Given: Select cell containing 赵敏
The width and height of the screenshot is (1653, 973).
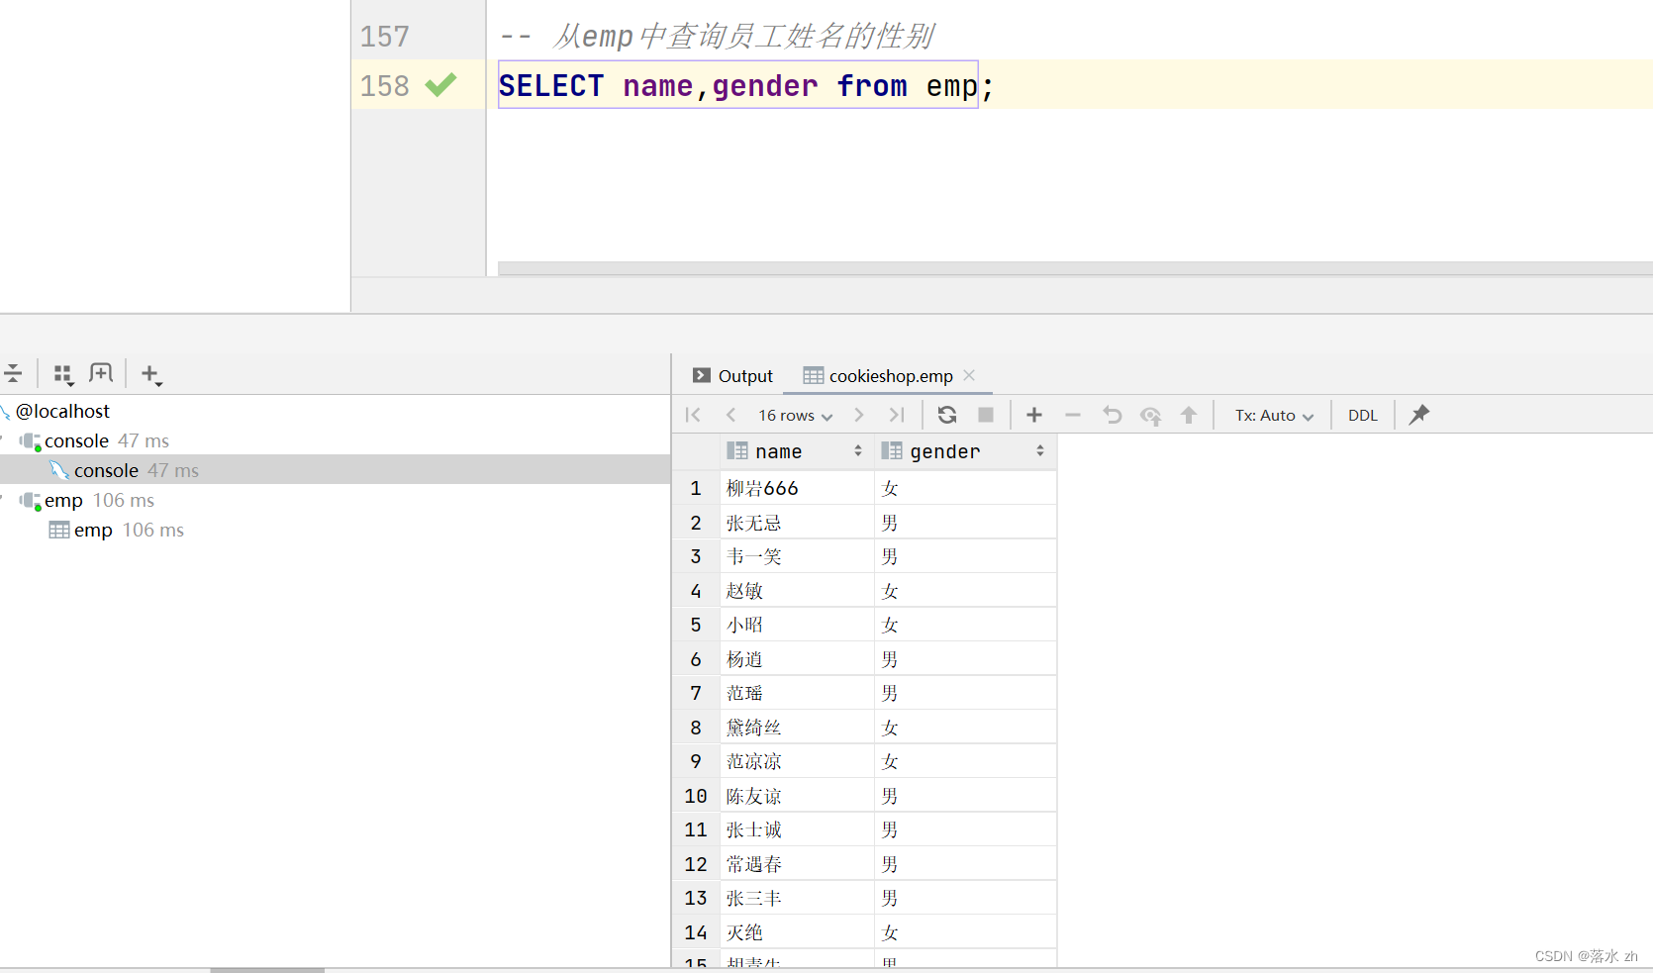Looking at the screenshot, I should point(797,591).
